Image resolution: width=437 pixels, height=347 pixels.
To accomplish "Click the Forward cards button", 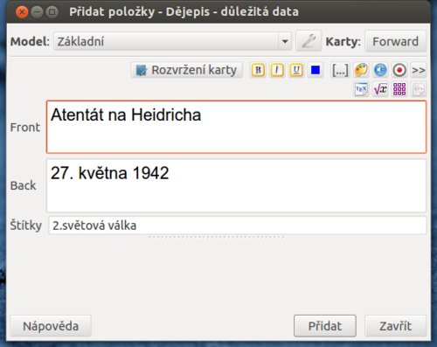I will click(x=396, y=41).
